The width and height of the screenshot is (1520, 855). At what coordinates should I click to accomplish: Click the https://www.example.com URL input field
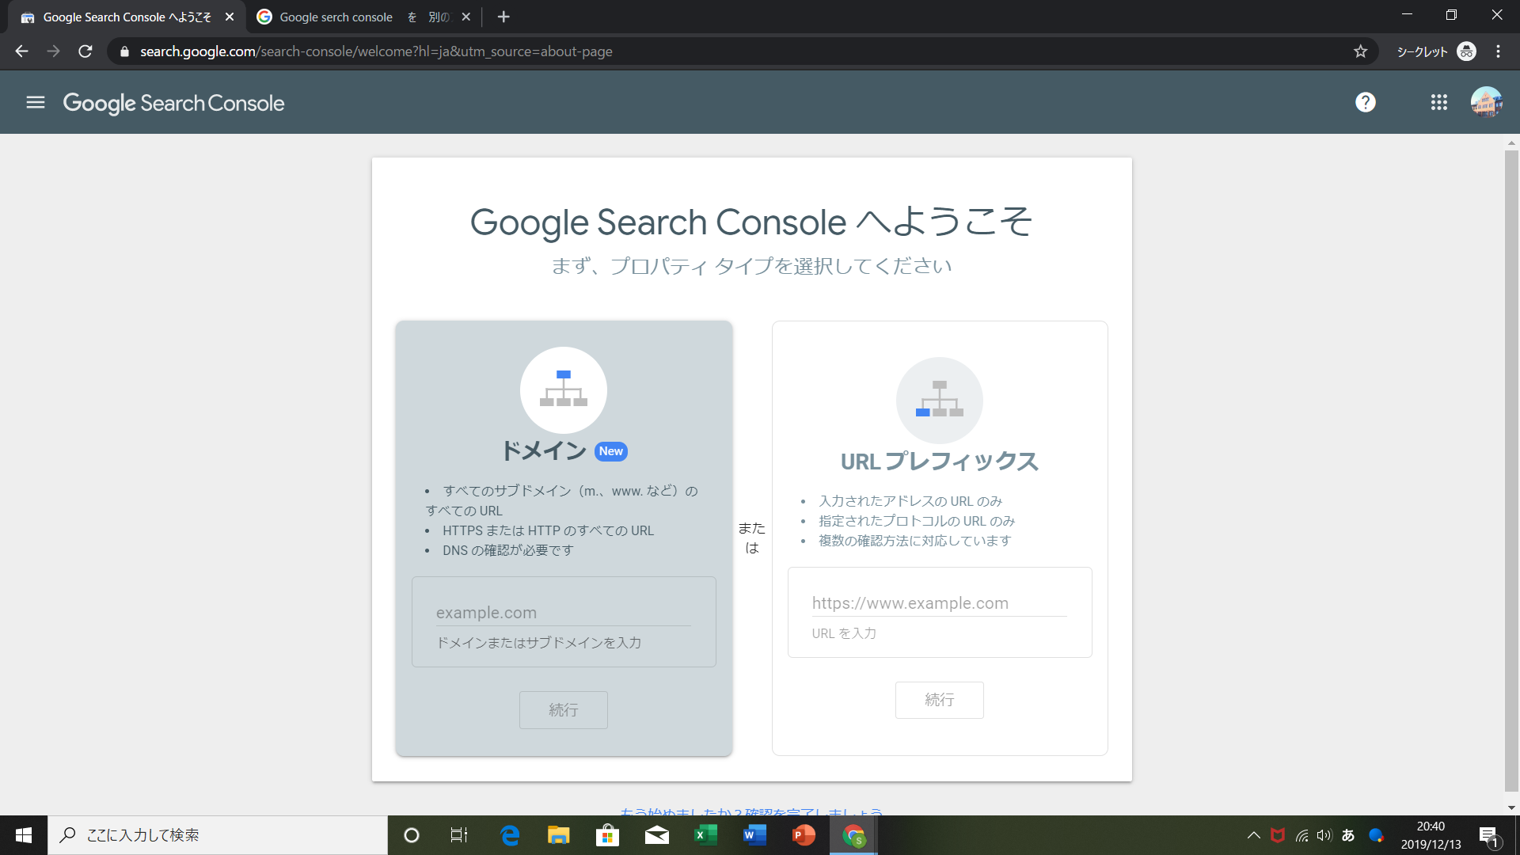[x=940, y=603]
